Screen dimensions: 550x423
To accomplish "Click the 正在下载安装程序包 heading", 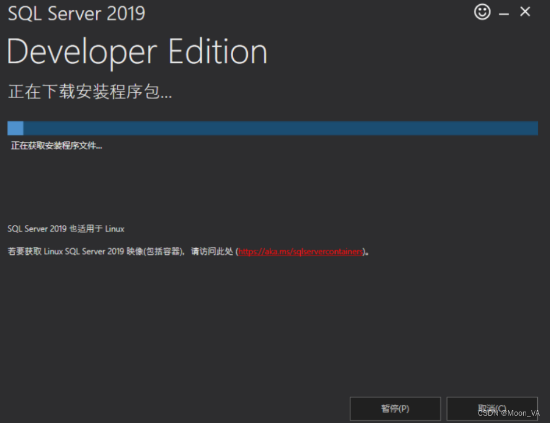I will 90,92.
